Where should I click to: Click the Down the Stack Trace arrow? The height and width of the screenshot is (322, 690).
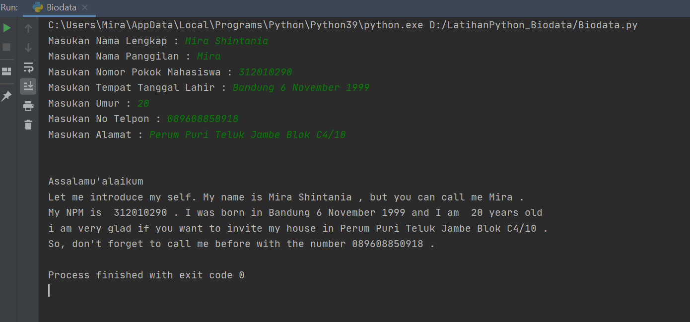28,47
